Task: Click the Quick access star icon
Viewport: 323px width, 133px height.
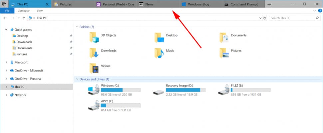Action: (x=12, y=30)
